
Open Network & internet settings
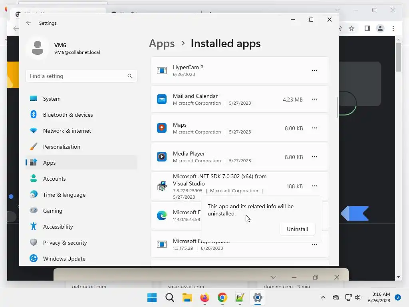81,131
